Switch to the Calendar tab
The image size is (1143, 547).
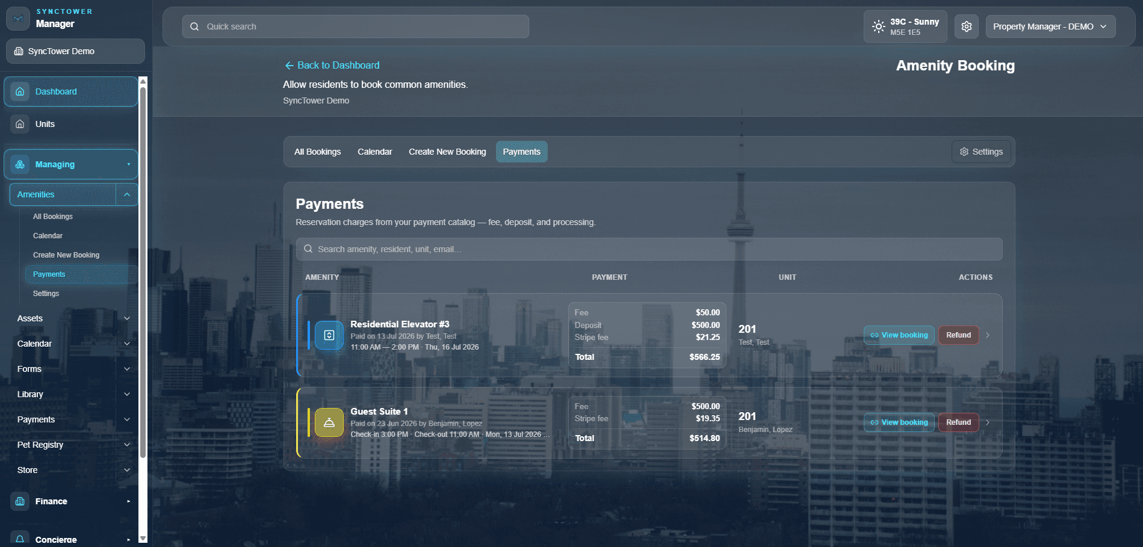tap(374, 152)
